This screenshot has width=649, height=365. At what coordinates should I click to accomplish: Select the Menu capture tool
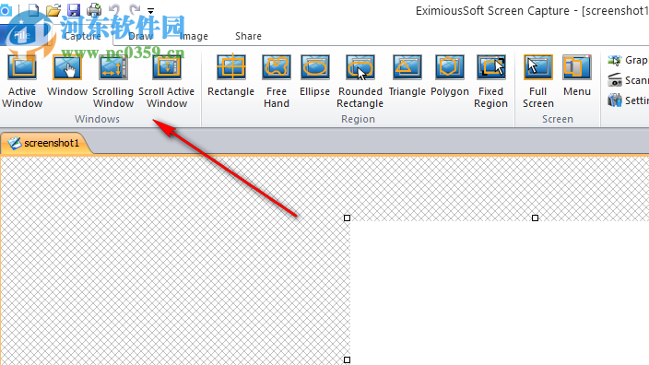[577, 77]
